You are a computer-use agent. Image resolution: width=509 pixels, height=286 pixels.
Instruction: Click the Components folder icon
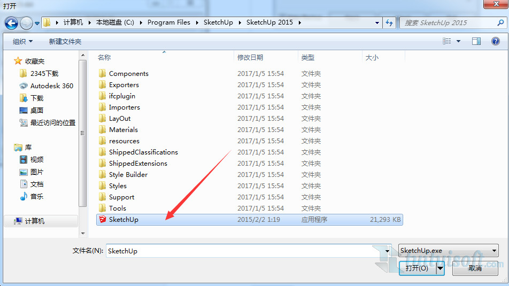click(103, 74)
